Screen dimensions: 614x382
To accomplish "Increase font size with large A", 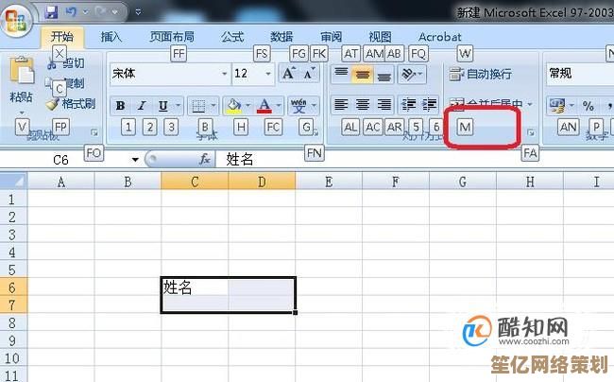I will click(x=289, y=73).
